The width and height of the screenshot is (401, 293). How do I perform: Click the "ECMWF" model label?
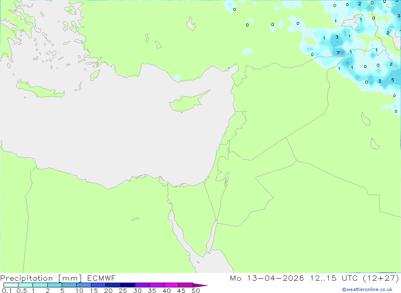pyautogui.click(x=101, y=278)
